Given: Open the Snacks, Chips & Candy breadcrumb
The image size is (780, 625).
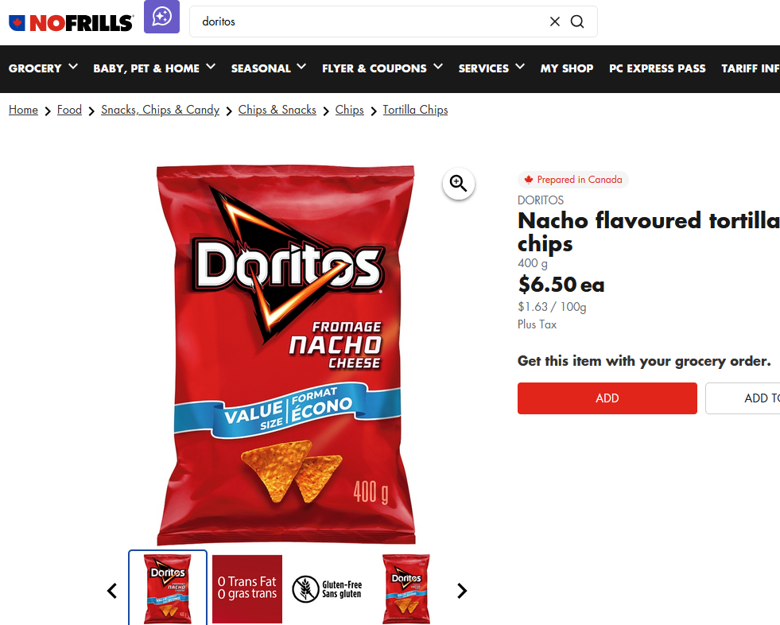Looking at the screenshot, I should pyautogui.click(x=160, y=110).
